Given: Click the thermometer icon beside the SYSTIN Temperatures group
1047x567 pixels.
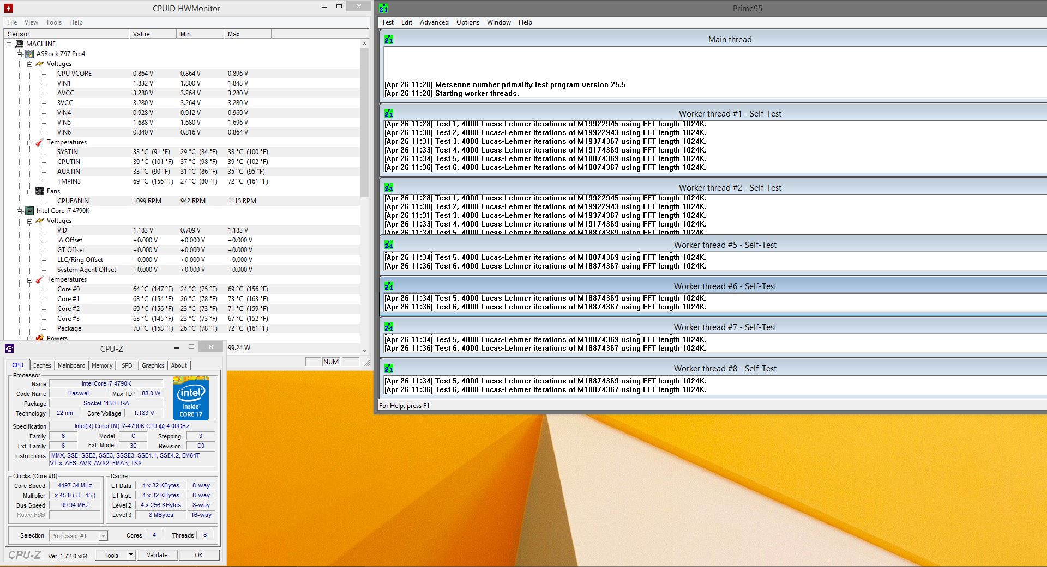Looking at the screenshot, I should point(40,142).
